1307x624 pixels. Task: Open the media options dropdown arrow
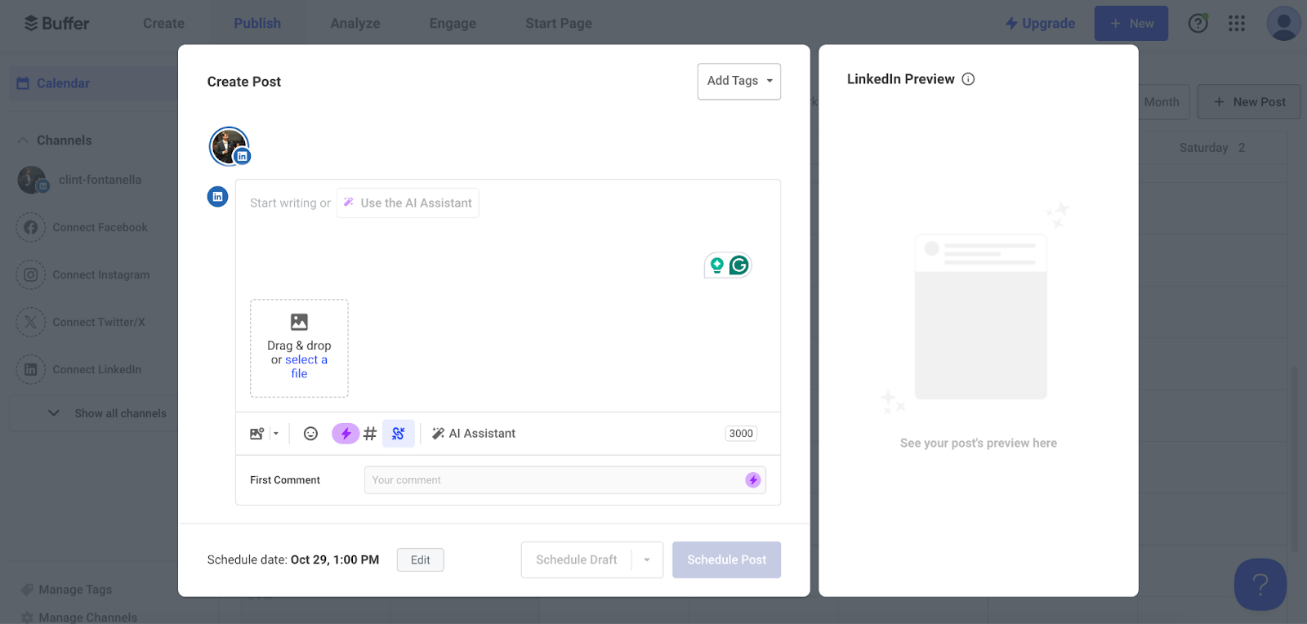(x=276, y=434)
